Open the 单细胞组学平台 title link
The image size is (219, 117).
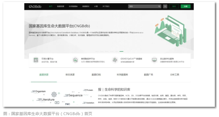click(x=88, y=59)
